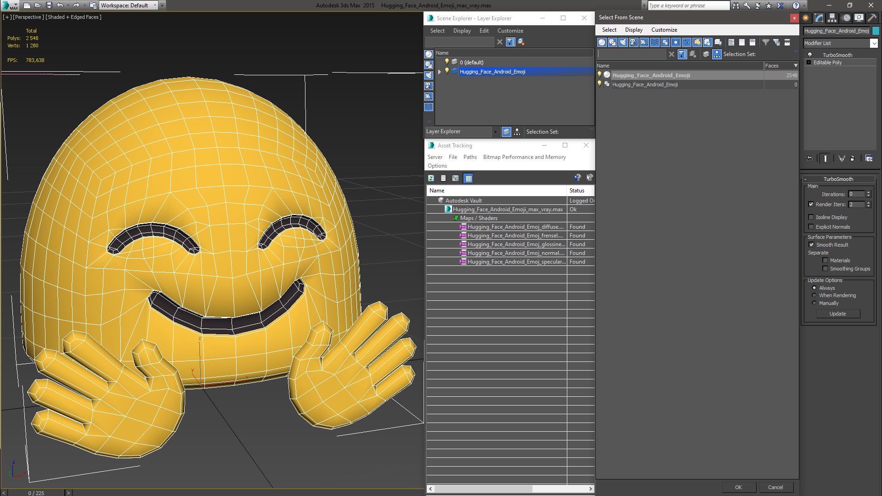Switch to the Hierarchy command panel tab

(832, 18)
